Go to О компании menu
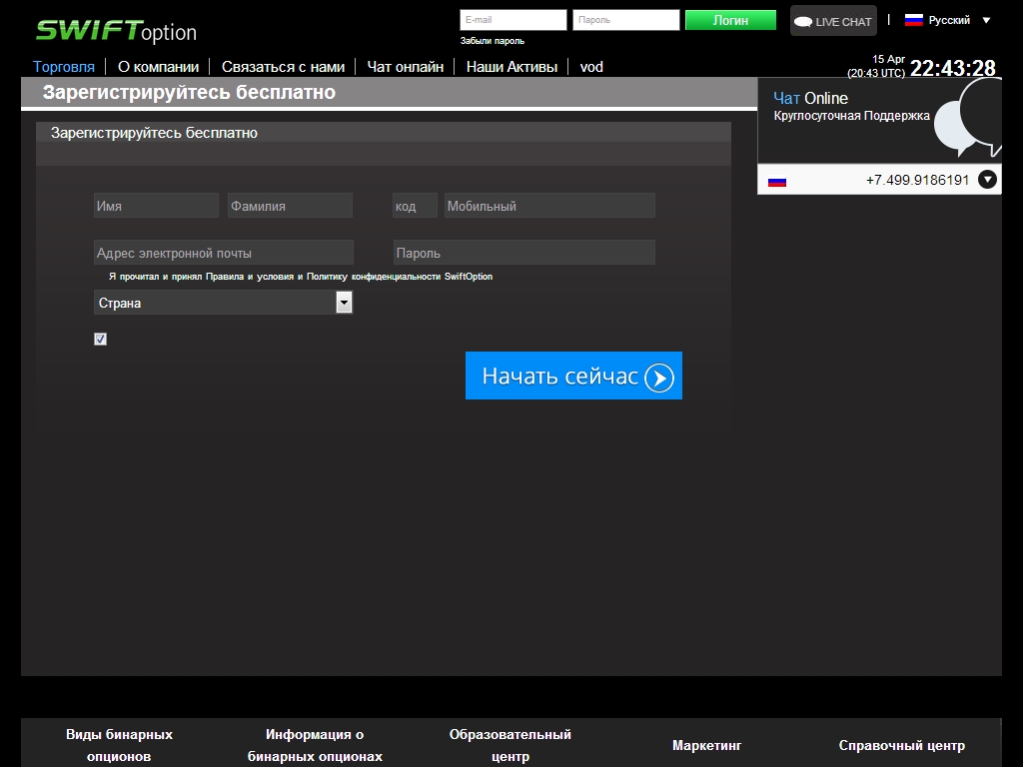The height and width of the screenshot is (767, 1023). (158, 67)
